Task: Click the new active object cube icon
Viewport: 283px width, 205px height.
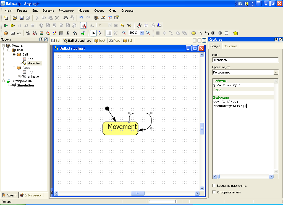Action: point(6,33)
